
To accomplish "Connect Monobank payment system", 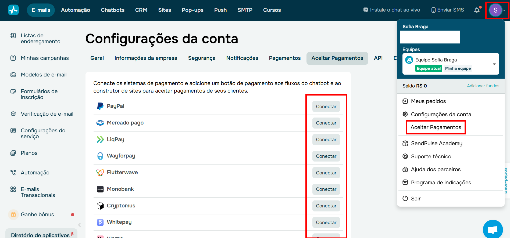I will [326, 189].
